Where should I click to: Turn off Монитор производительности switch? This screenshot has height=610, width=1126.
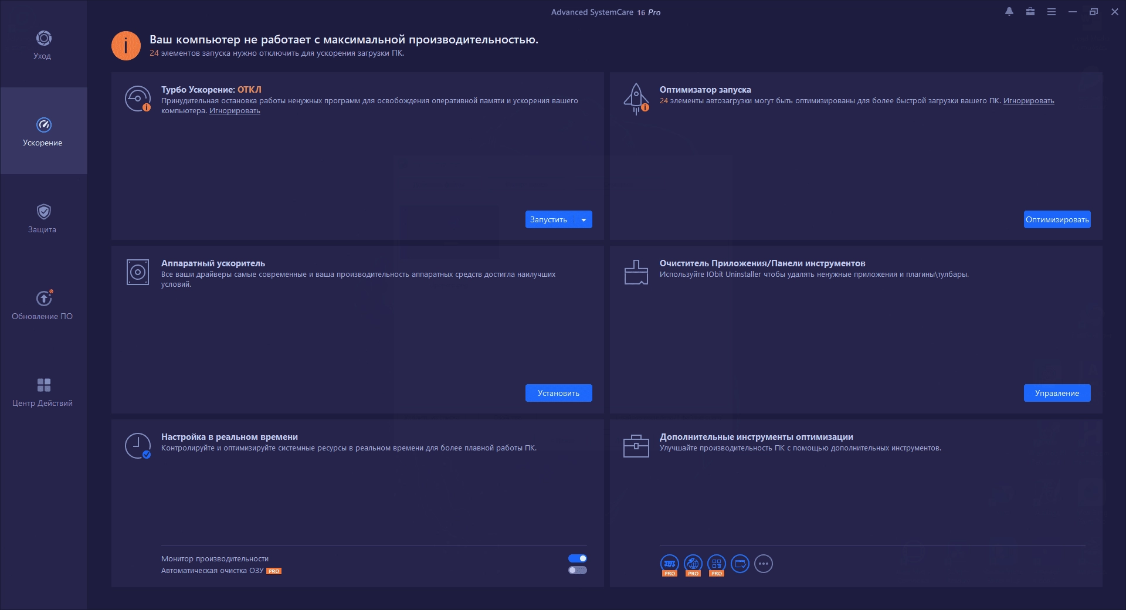[x=578, y=558]
